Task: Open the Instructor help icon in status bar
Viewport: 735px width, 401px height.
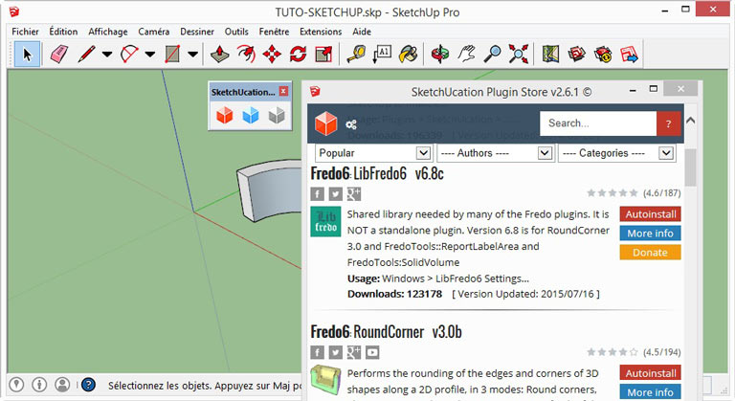Action: pos(88,385)
